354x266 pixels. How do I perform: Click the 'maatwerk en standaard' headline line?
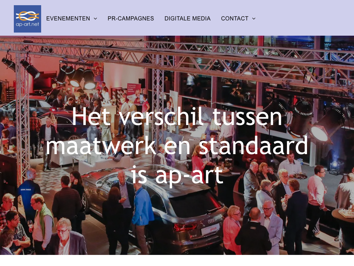177,145
